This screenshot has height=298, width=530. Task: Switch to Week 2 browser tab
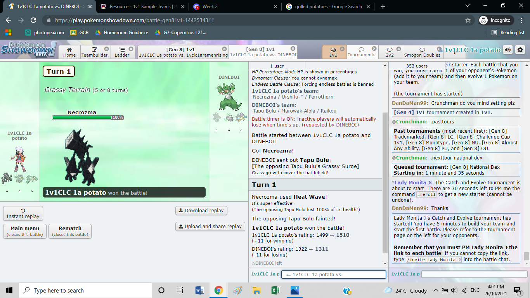(x=235, y=7)
